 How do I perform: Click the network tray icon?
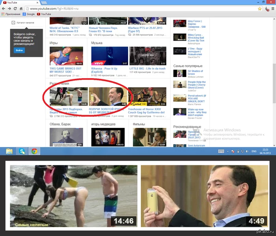coord(242,151)
